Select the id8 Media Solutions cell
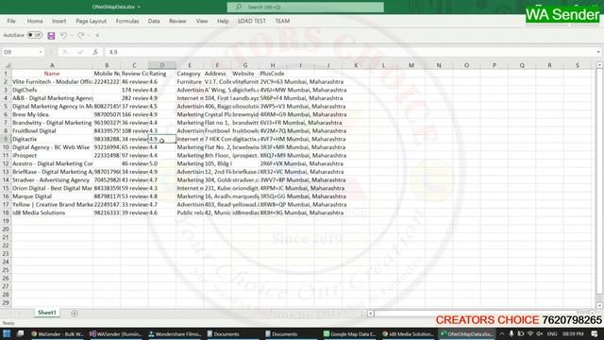This screenshot has width=604, height=340. tap(52, 212)
